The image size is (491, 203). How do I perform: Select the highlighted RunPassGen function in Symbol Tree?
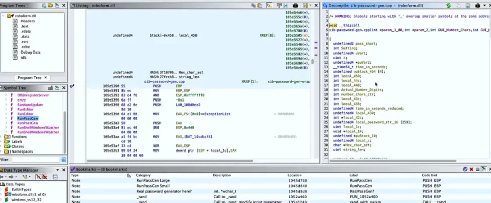pyautogui.click(x=28, y=118)
